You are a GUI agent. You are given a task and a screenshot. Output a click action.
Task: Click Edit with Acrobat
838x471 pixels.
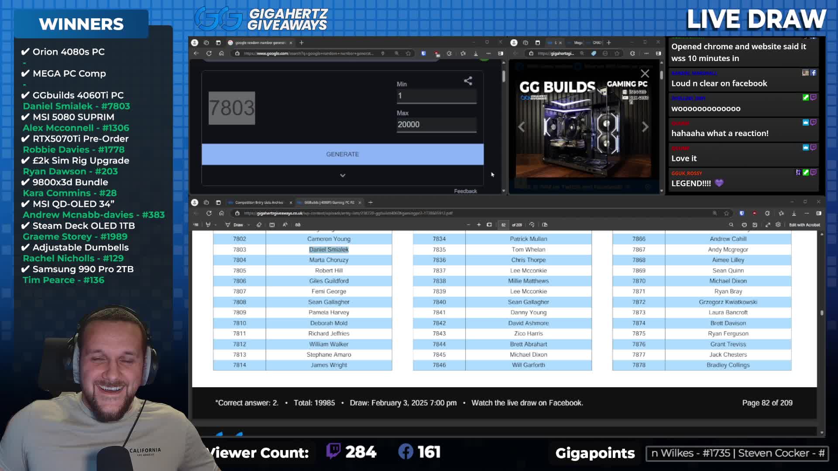804,225
